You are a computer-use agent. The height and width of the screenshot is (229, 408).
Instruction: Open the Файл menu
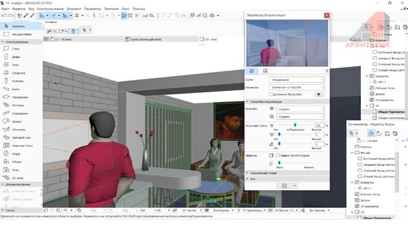coord(5,9)
